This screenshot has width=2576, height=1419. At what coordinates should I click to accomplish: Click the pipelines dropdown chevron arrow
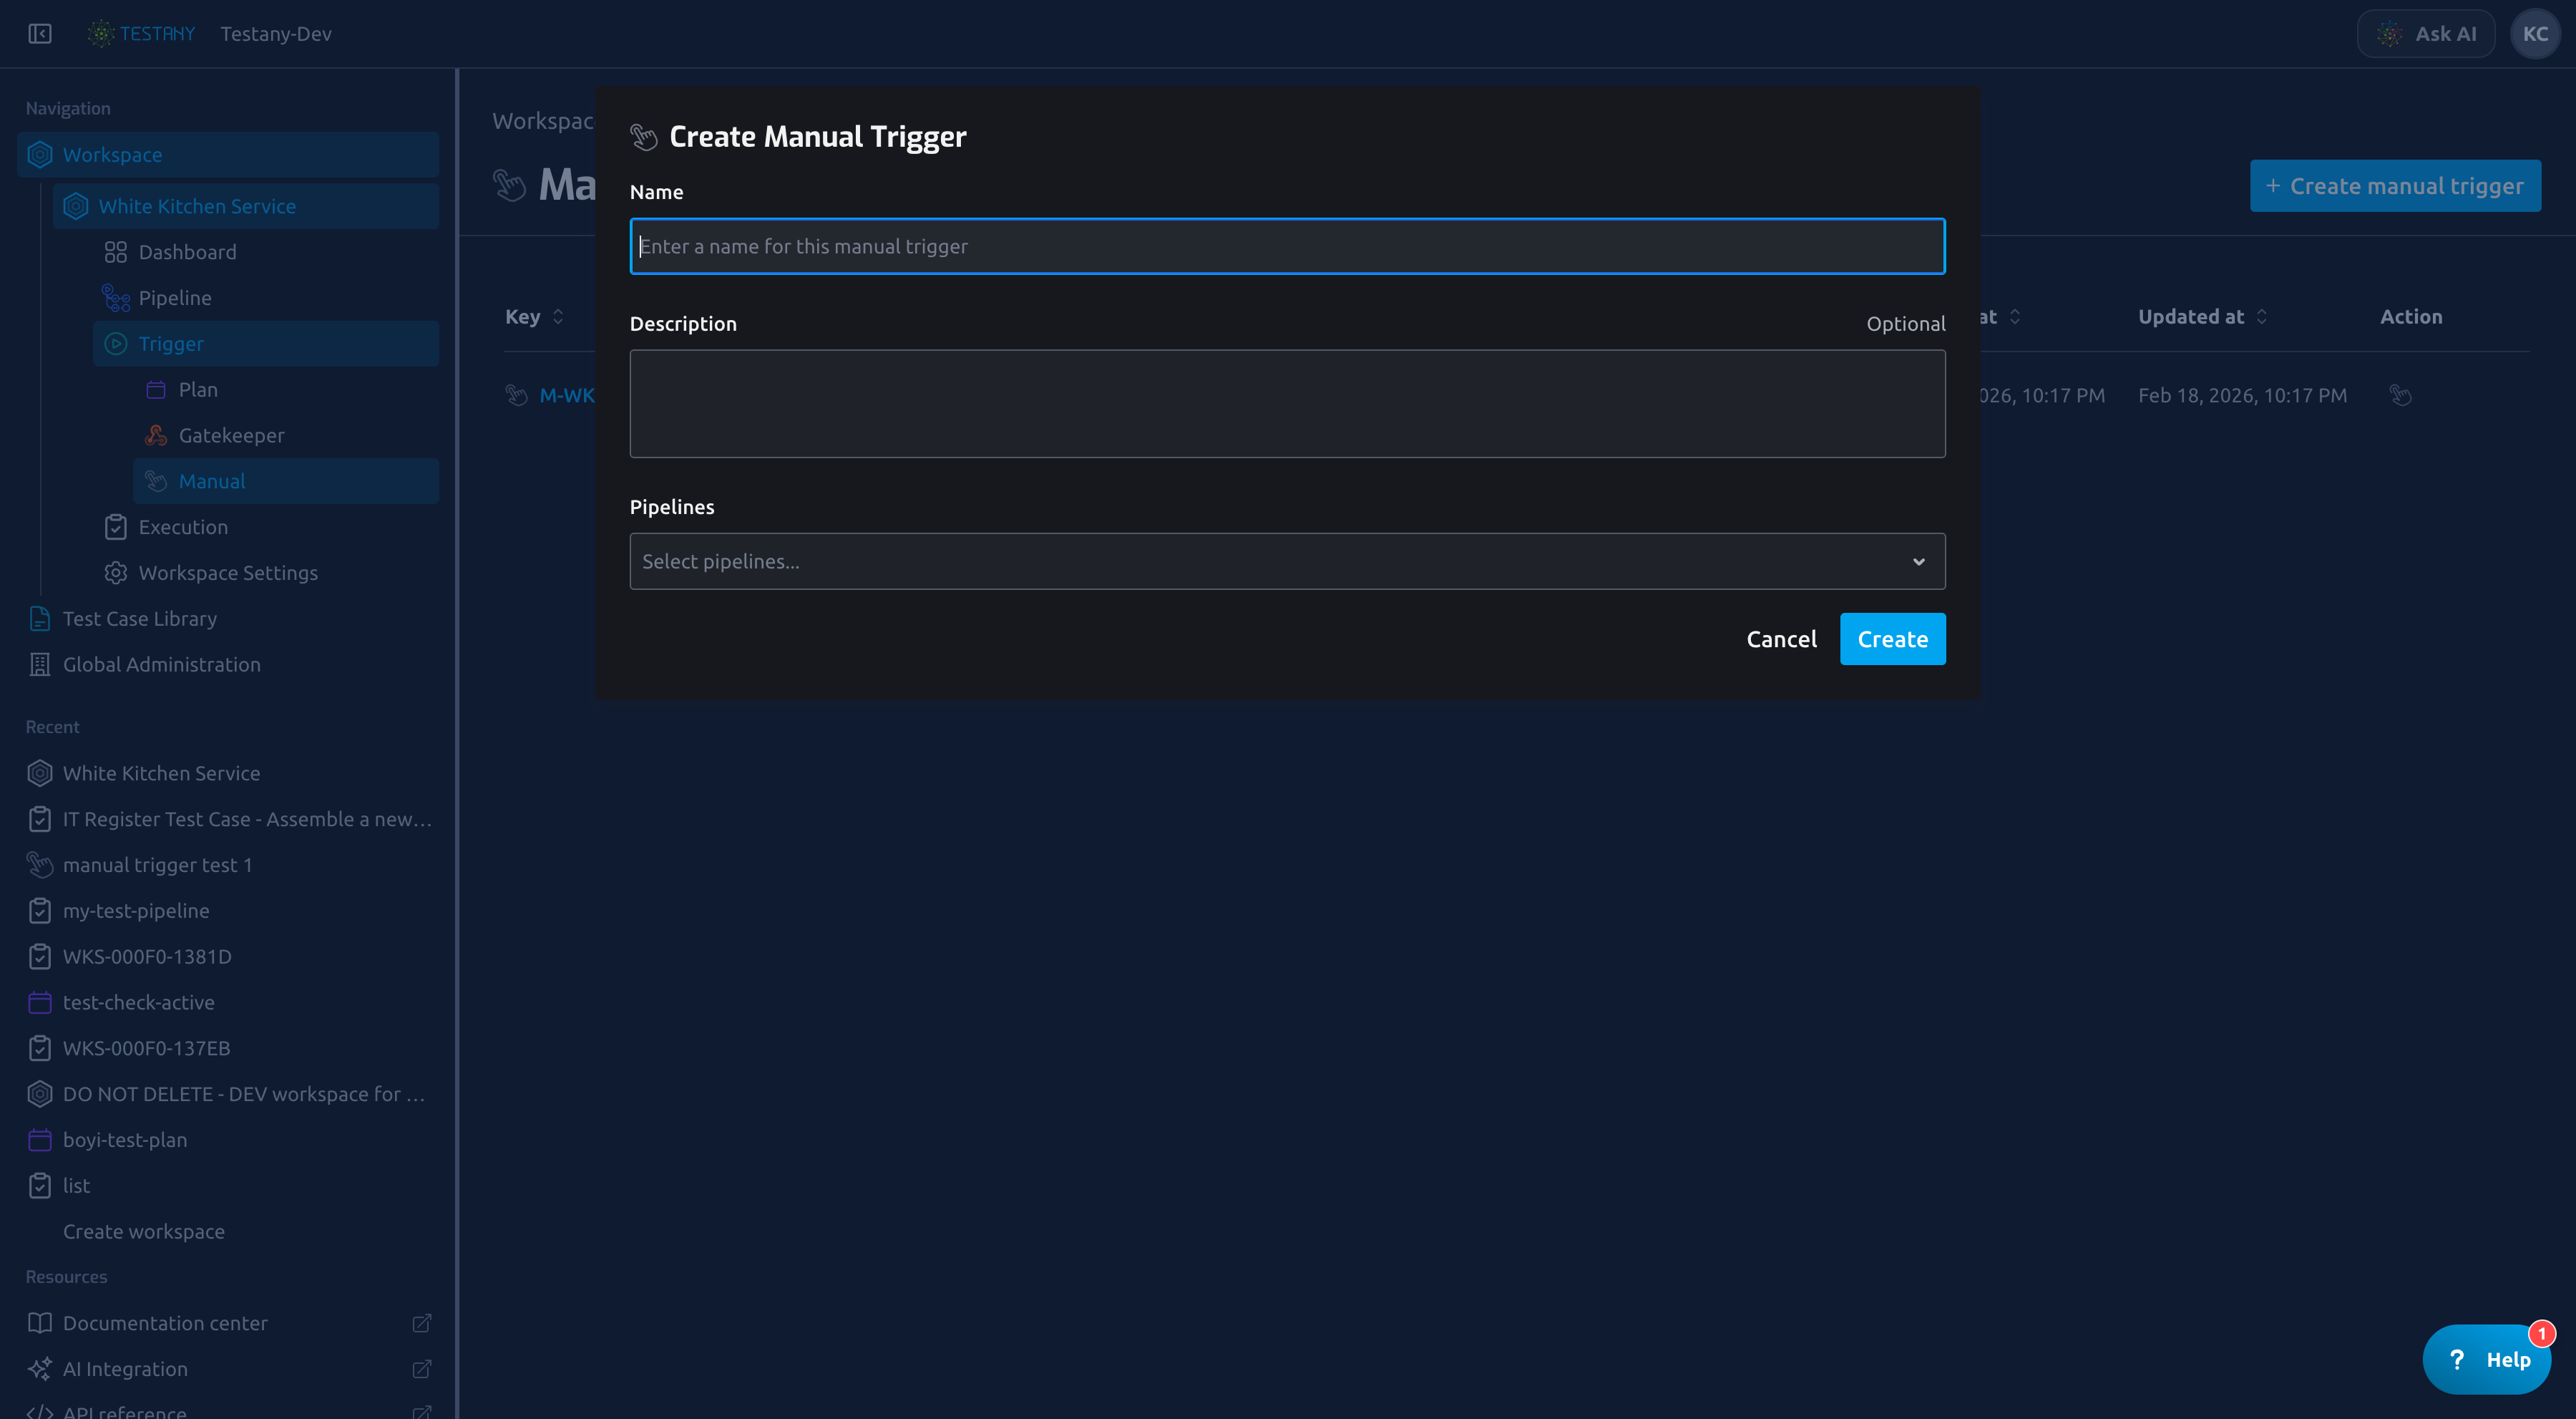[x=1918, y=561]
